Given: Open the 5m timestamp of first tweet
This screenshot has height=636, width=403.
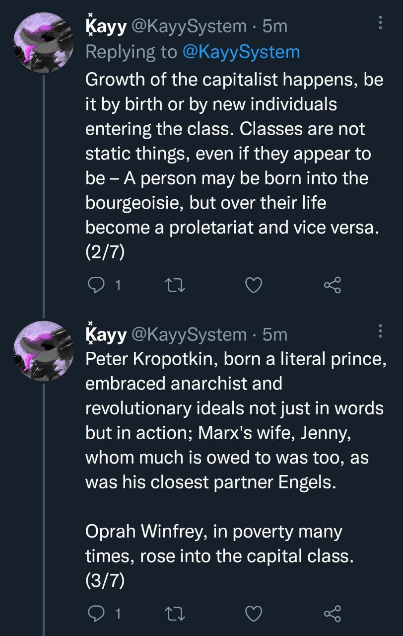Looking at the screenshot, I should pos(275,26).
